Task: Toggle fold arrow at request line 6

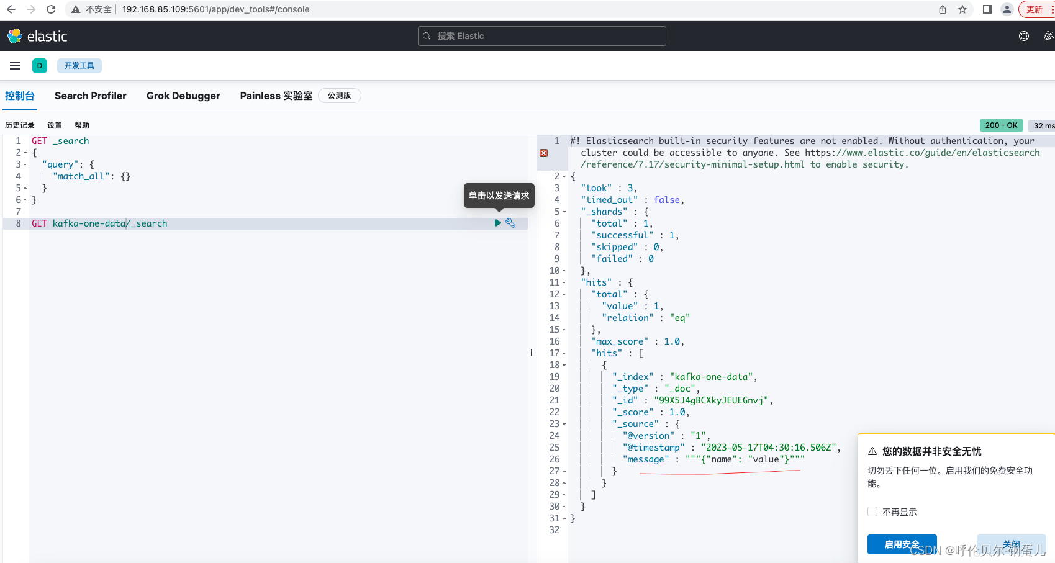Action: (x=25, y=200)
